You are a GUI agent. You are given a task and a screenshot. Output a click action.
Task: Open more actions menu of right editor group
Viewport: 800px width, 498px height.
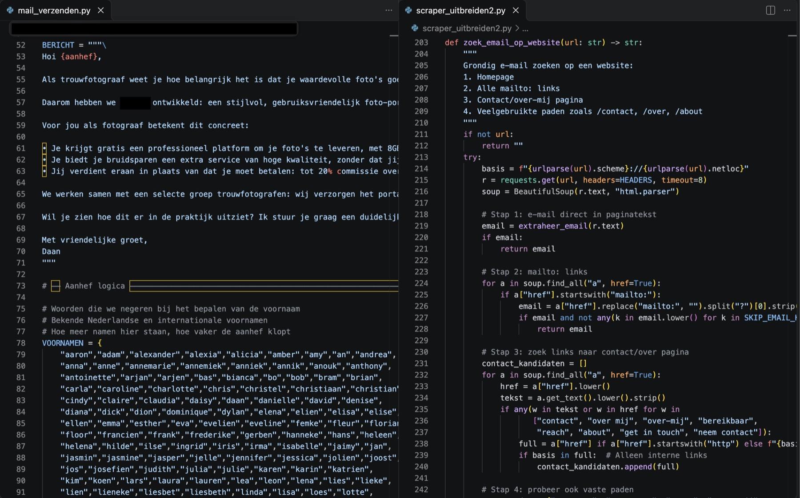click(x=787, y=10)
